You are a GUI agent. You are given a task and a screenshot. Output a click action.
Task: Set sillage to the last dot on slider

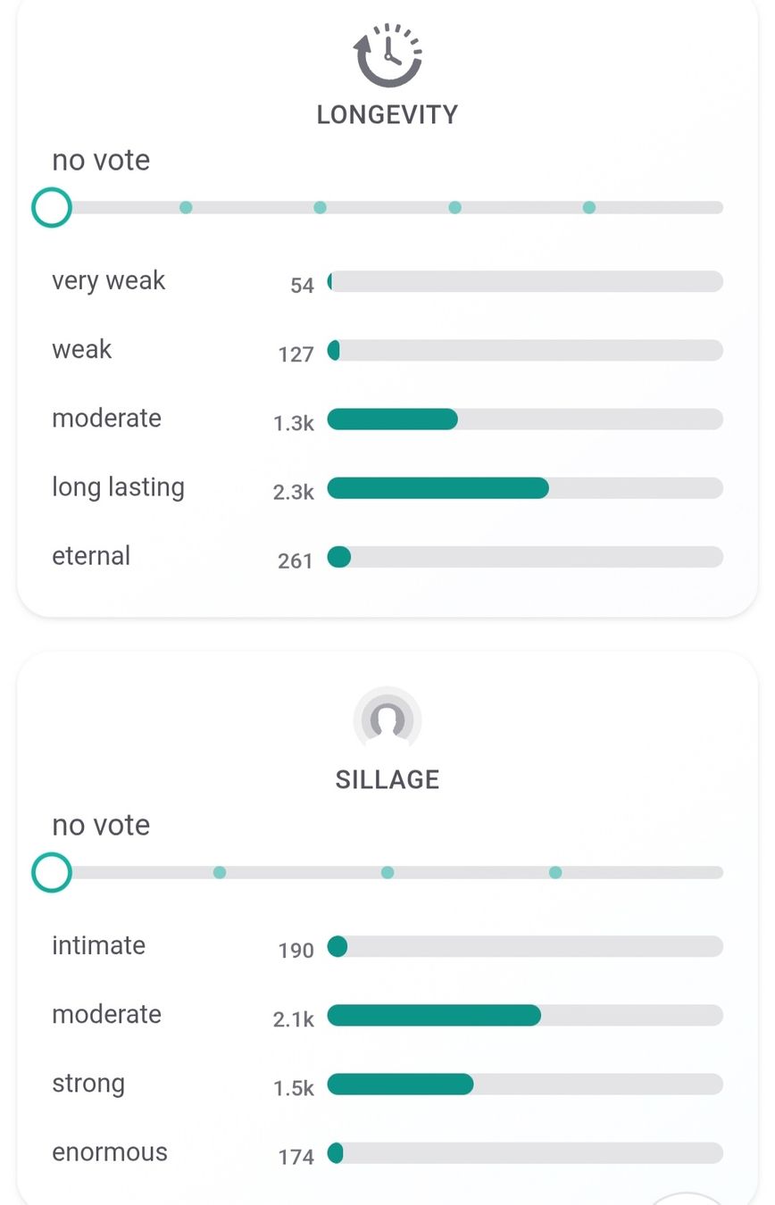(555, 872)
